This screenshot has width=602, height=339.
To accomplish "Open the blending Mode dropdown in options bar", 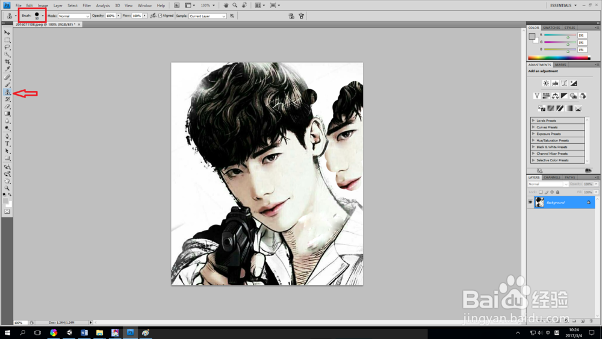I will tap(74, 16).
